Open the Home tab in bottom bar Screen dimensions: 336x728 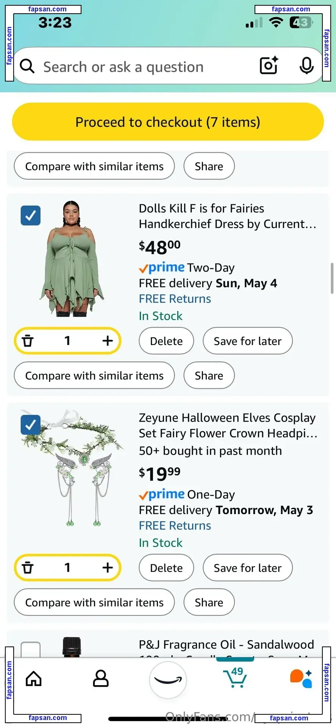pyautogui.click(x=34, y=679)
